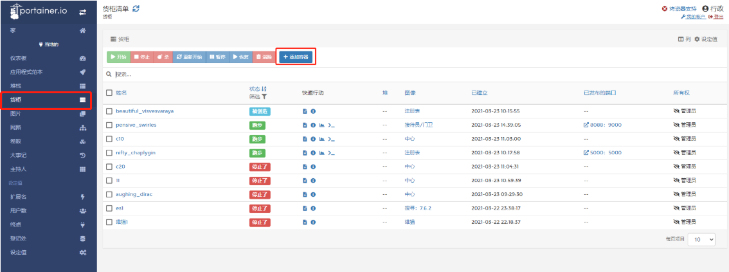Image resolution: width=729 pixels, height=272 pixels.
Task: Check the box for nifty_chaplygin
Action: pos(109,152)
